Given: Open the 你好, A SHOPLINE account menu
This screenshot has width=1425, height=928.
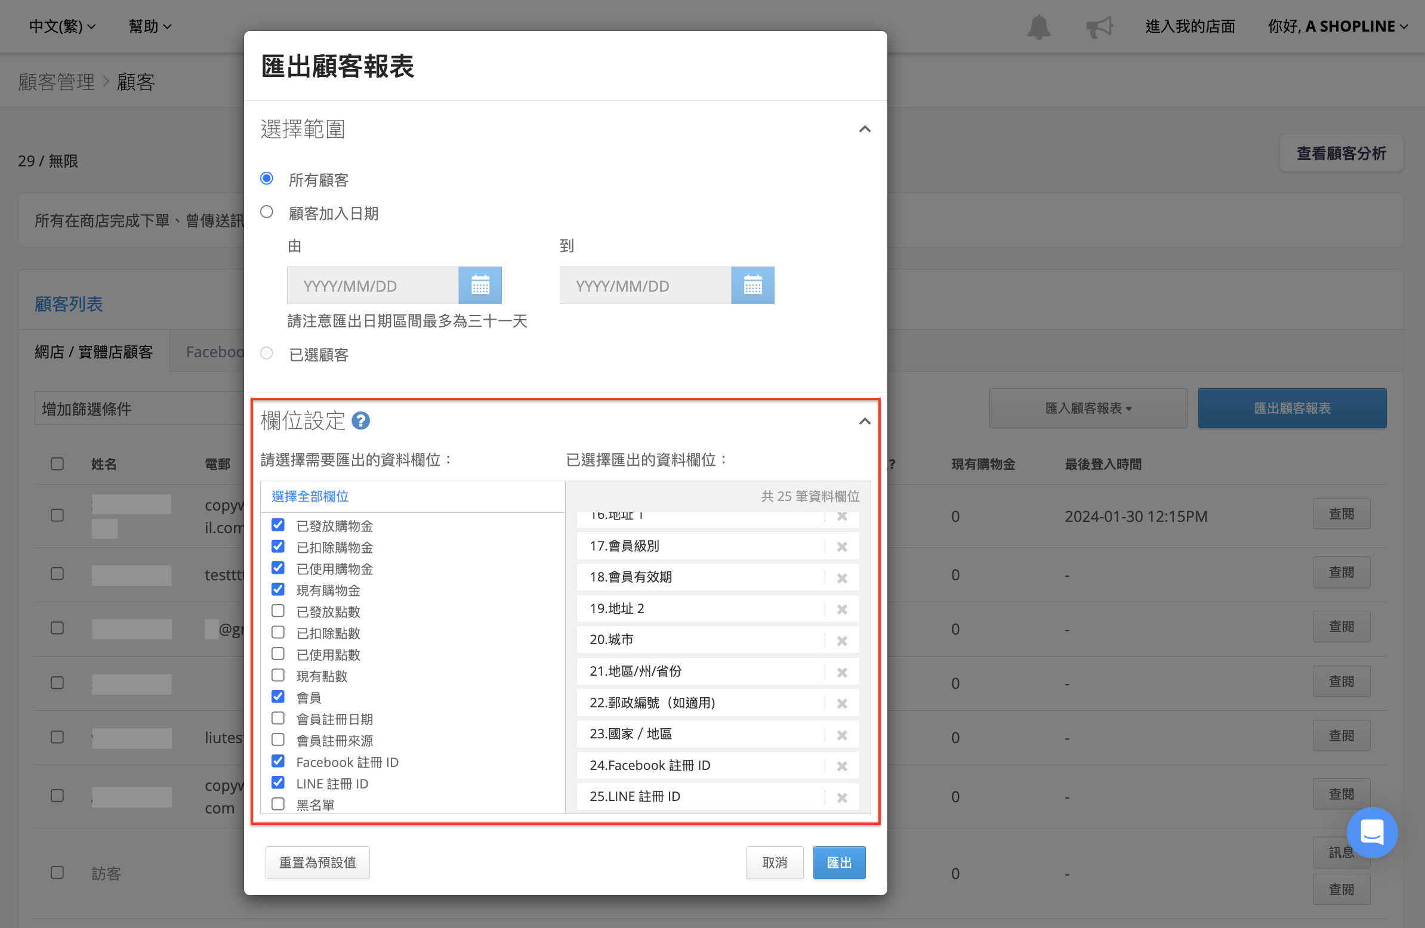Looking at the screenshot, I should 1337,26.
